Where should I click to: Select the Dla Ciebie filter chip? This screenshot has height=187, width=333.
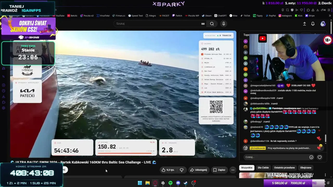(x=263, y=168)
